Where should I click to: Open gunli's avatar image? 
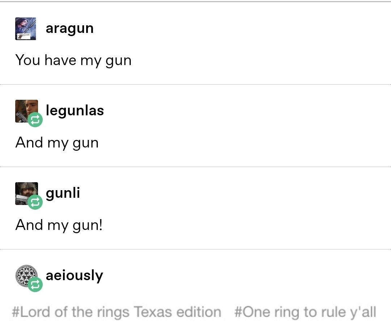tap(25, 192)
